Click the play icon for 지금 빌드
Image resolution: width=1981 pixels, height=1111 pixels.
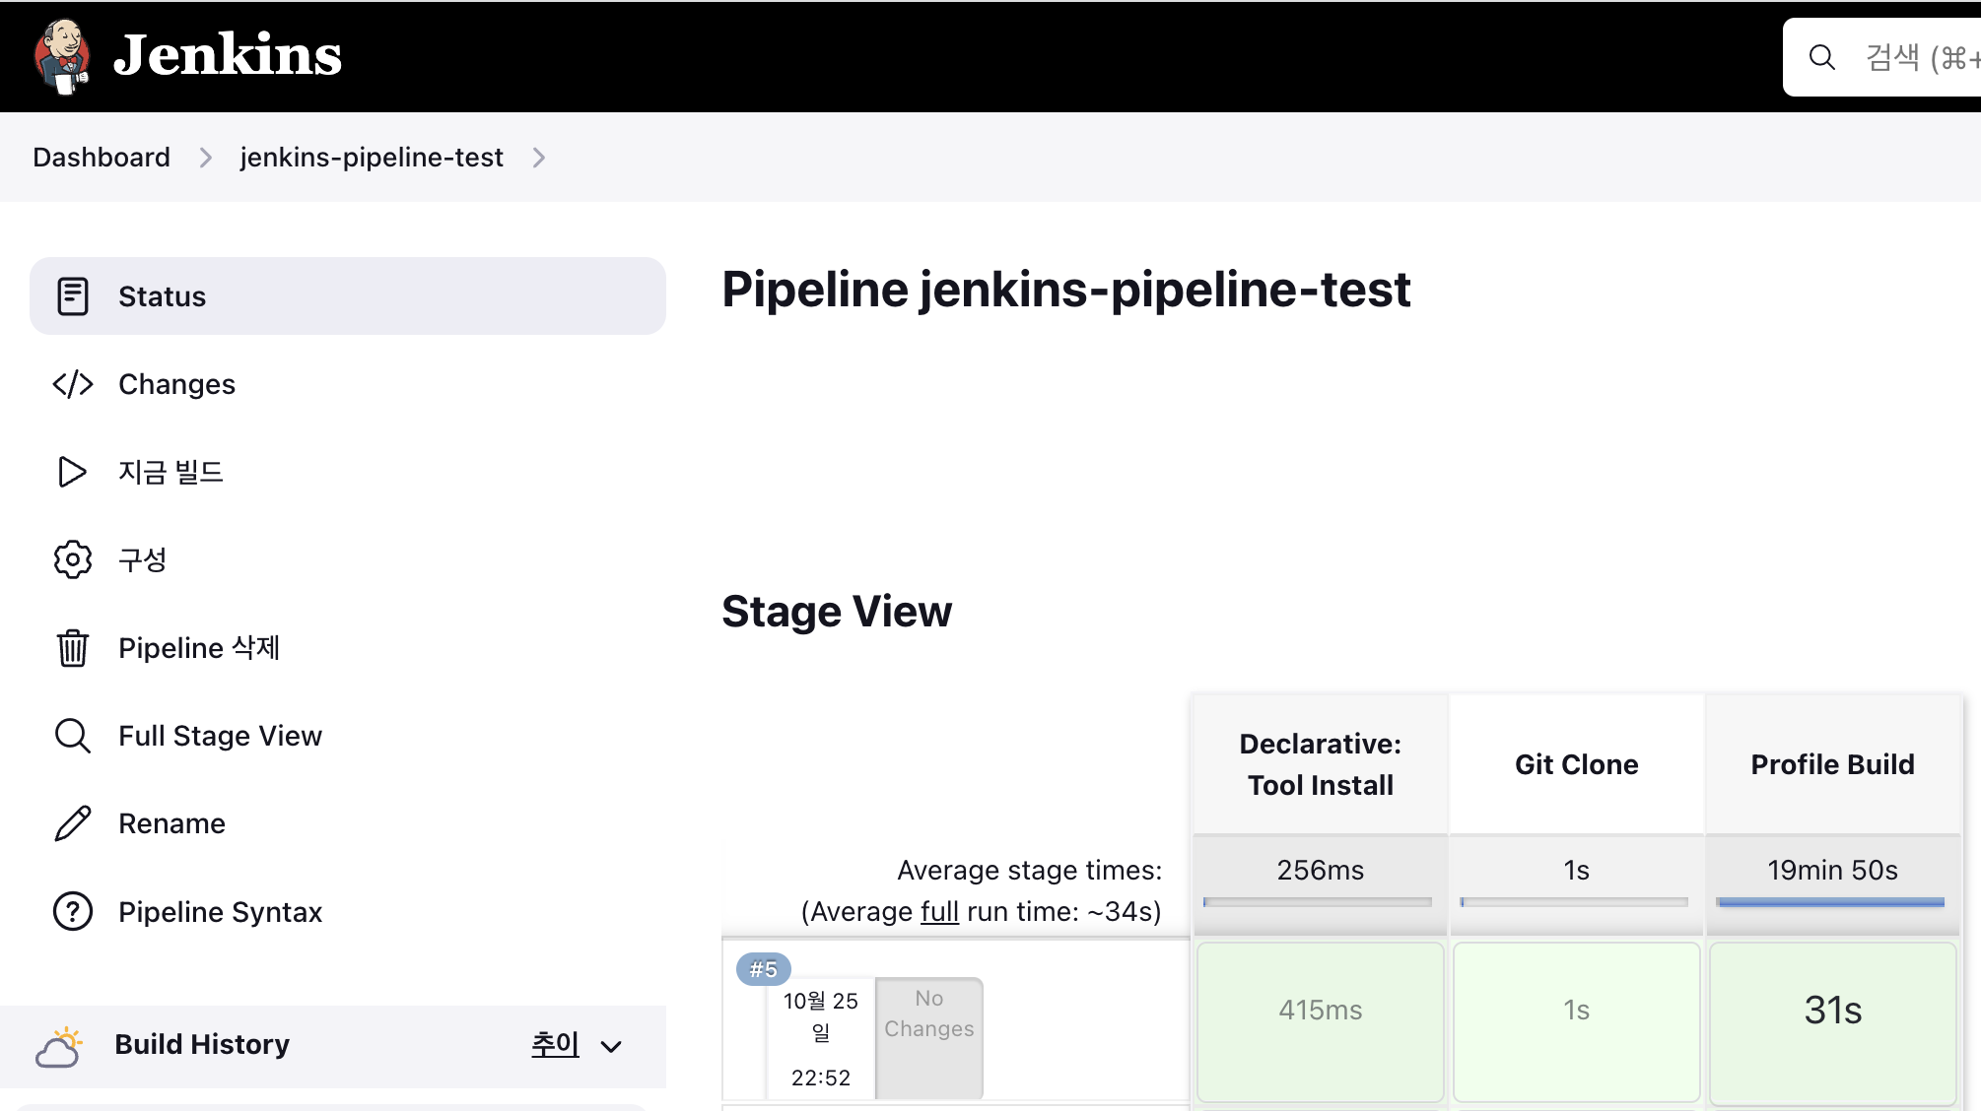pyautogui.click(x=72, y=472)
